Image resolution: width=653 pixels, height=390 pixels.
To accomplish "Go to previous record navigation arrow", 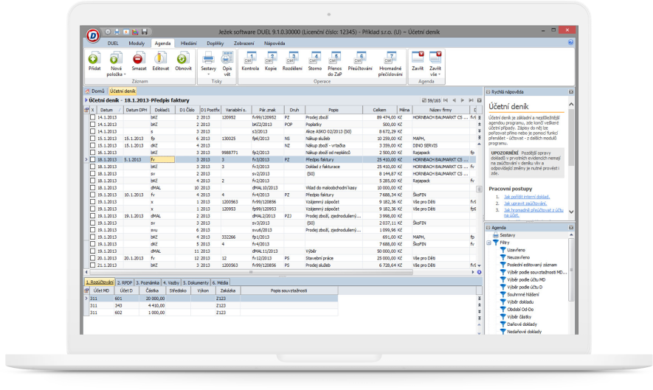I will pyautogui.click(x=454, y=100).
